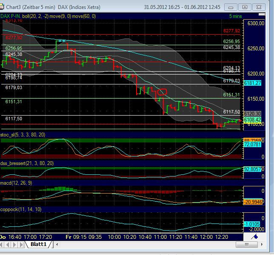This screenshot has height=255, width=274.
Task: Click the 11:20 time axis label
Action: [176, 237]
